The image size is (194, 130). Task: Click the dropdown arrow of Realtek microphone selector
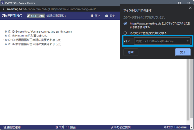point(188,41)
